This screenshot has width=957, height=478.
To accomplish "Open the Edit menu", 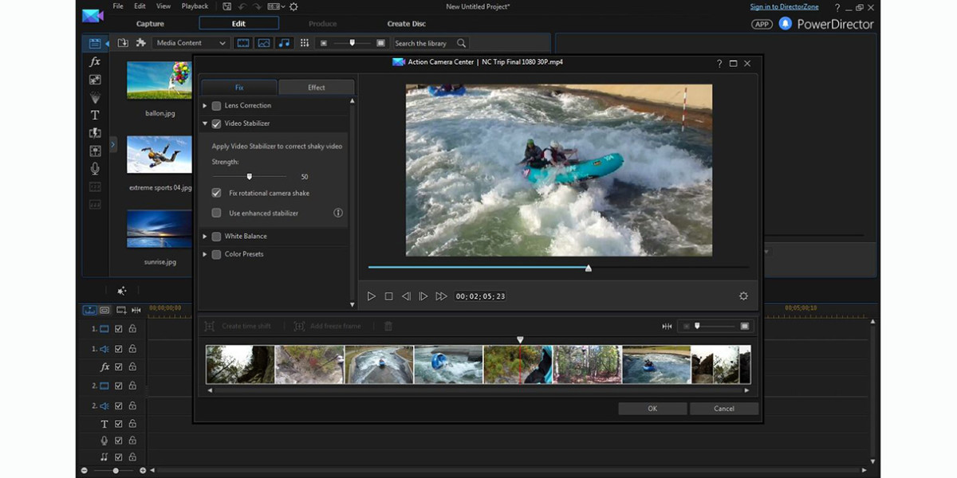I will pyautogui.click(x=140, y=6).
